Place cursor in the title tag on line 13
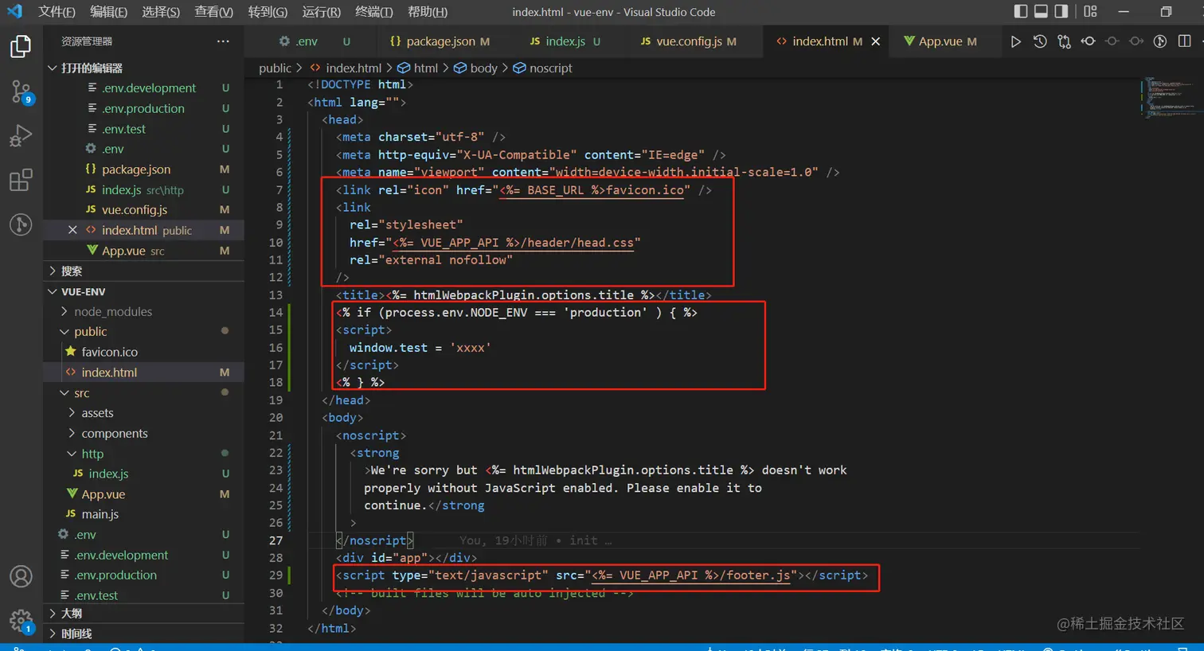The width and height of the screenshot is (1204, 651). (523, 295)
